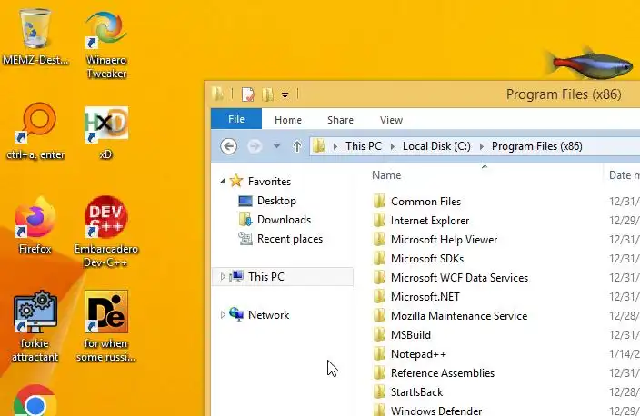Screen dimensions: 640x416
Task: Open the recent locations dropdown arrow
Action: pos(276,146)
